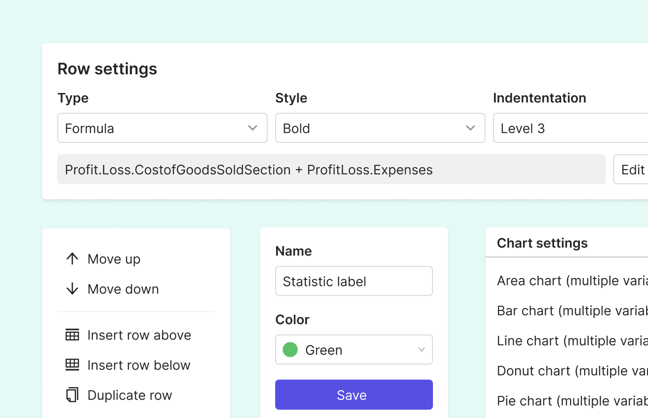Open the Type dropdown showing Formula

click(x=141, y=128)
